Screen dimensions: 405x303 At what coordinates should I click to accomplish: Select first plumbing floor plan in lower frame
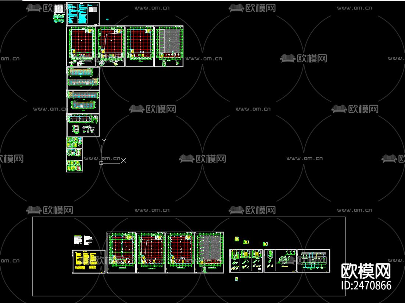coord(121,252)
